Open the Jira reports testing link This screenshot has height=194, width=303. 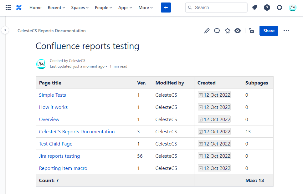[x=59, y=156]
